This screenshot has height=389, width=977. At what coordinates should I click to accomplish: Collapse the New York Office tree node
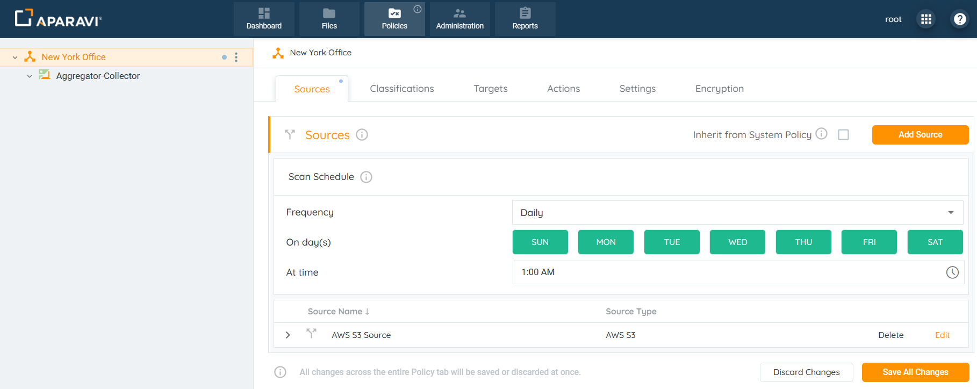pos(15,57)
